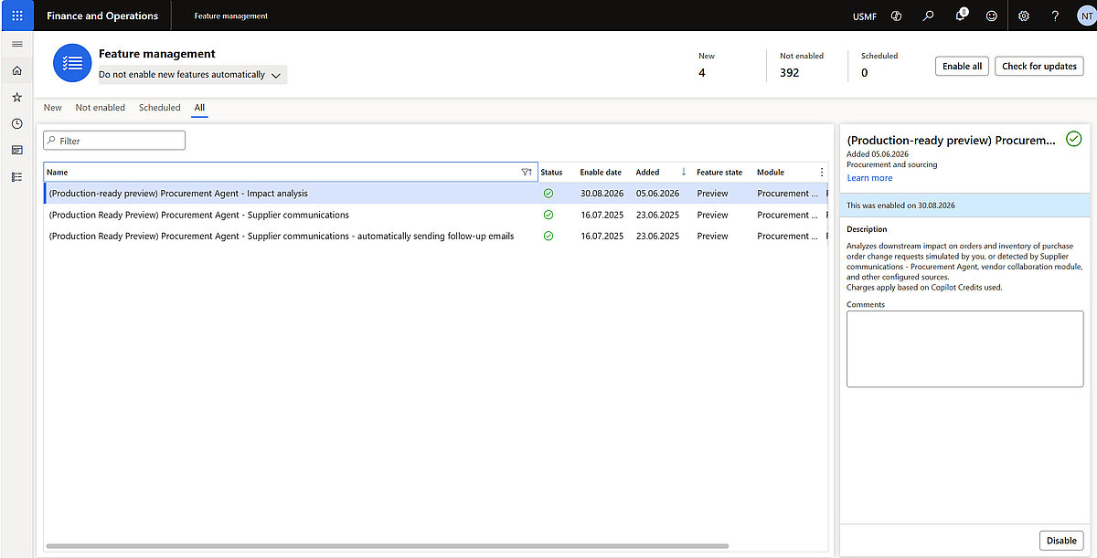Viewport: 1097px width, 558px height.
Task: Select USMF company in top bar
Action: (865, 16)
